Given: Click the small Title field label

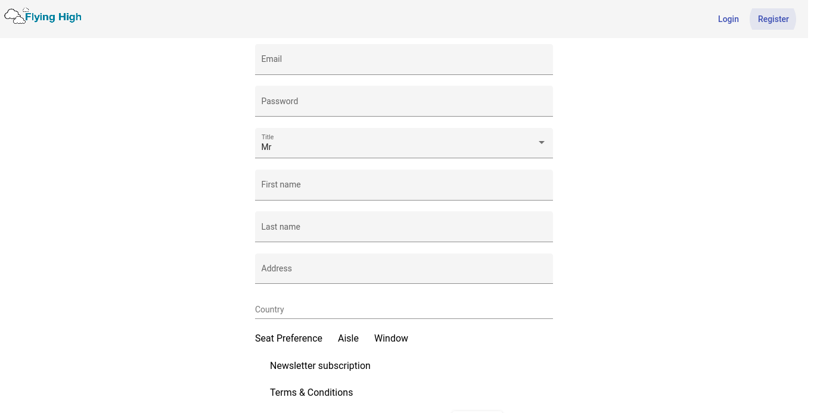Looking at the screenshot, I should (x=268, y=137).
